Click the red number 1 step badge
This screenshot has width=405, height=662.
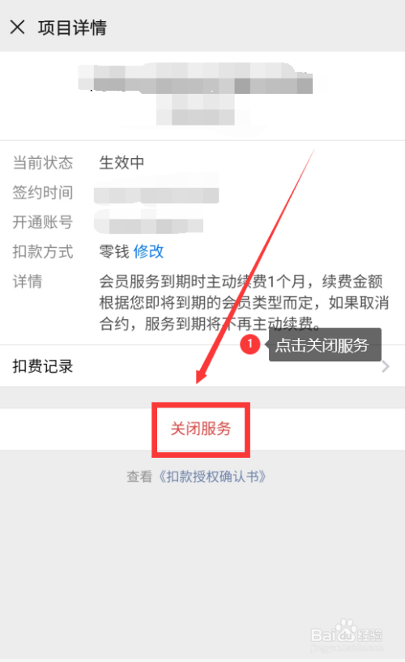click(249, 344)
